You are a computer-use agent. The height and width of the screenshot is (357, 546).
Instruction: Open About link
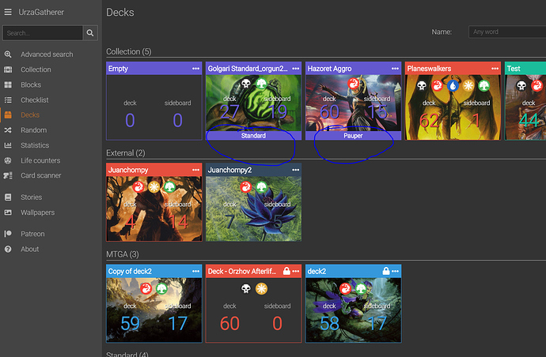tap(30, 250)
